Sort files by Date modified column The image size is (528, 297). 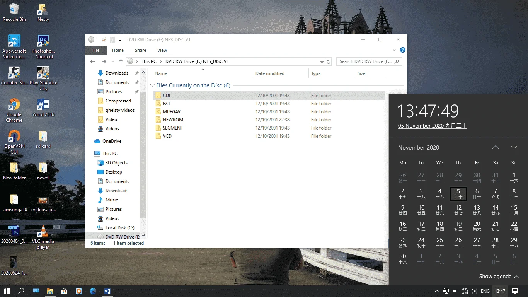point(281,73)
